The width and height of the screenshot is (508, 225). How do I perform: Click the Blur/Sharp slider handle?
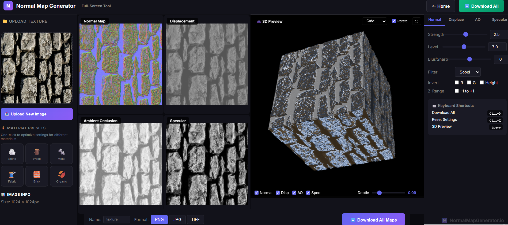pyautogui.click(x=469, y=59)
